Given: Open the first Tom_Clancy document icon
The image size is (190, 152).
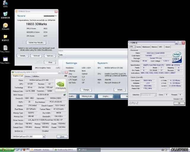Looking at the screenshot, I should tap(5, 49).
